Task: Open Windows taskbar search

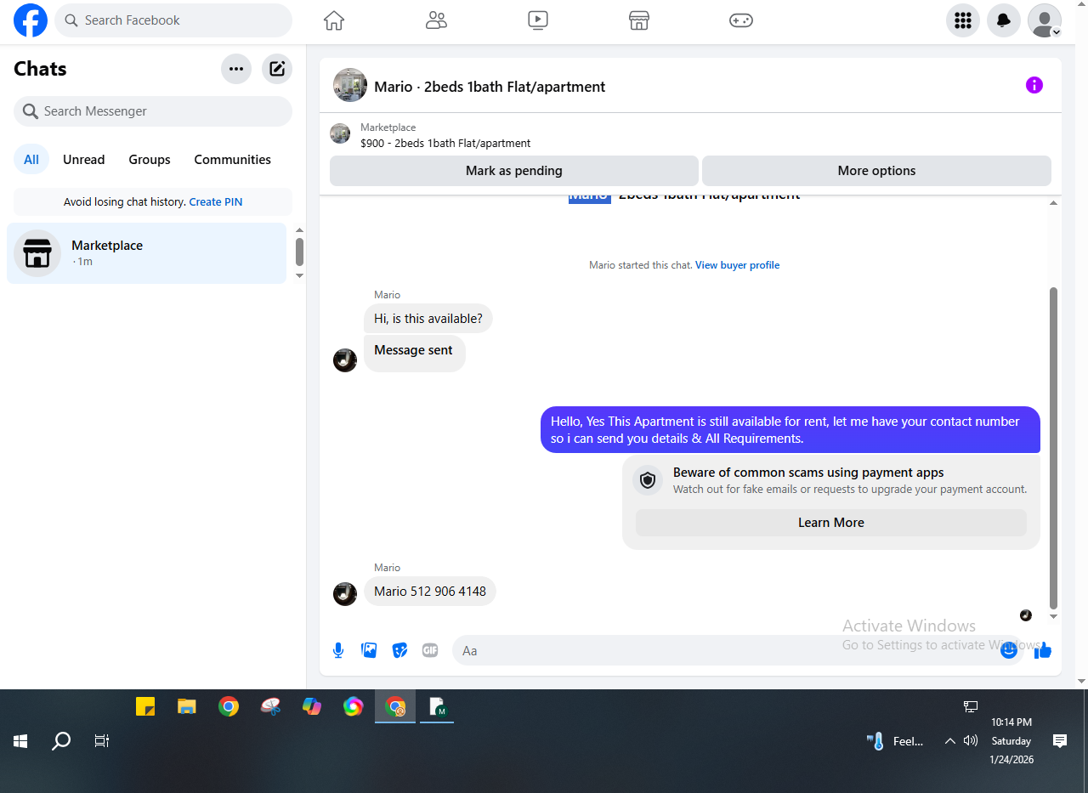Action: (61, 741)
